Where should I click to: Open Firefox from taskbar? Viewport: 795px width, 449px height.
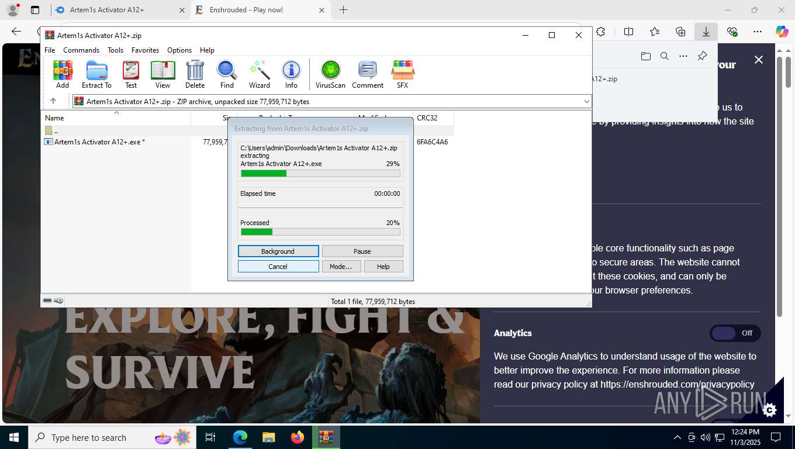(x=298, y=437)
